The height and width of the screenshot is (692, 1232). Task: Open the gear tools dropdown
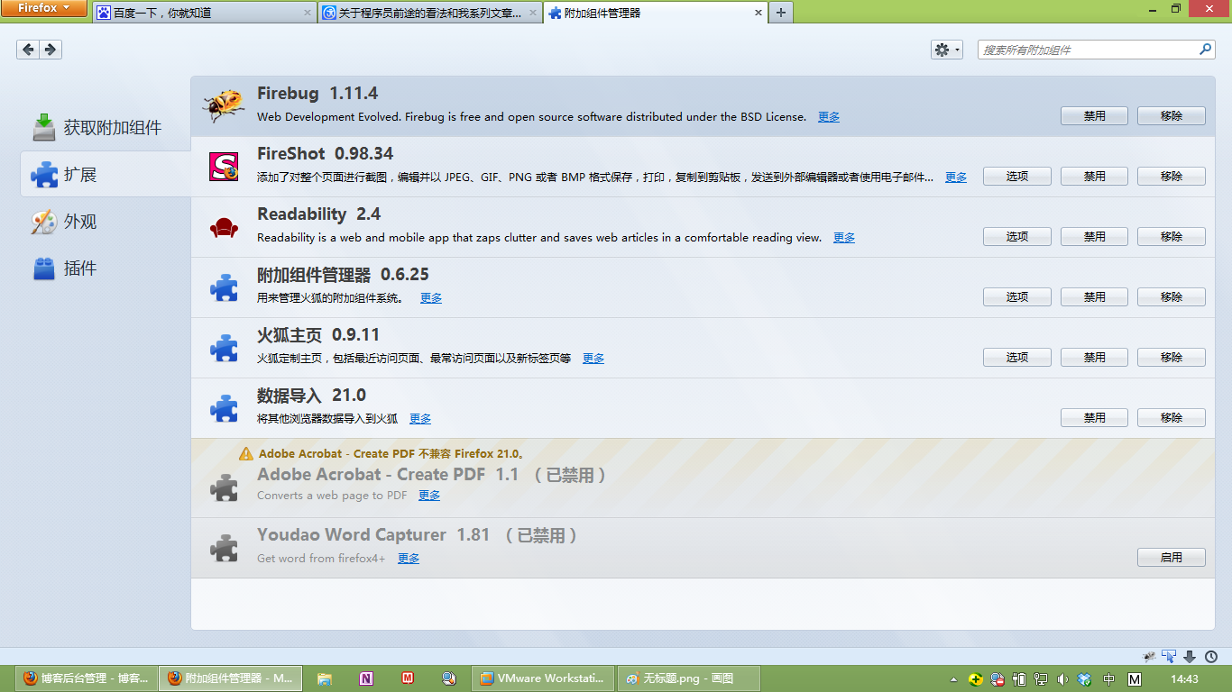947,50
